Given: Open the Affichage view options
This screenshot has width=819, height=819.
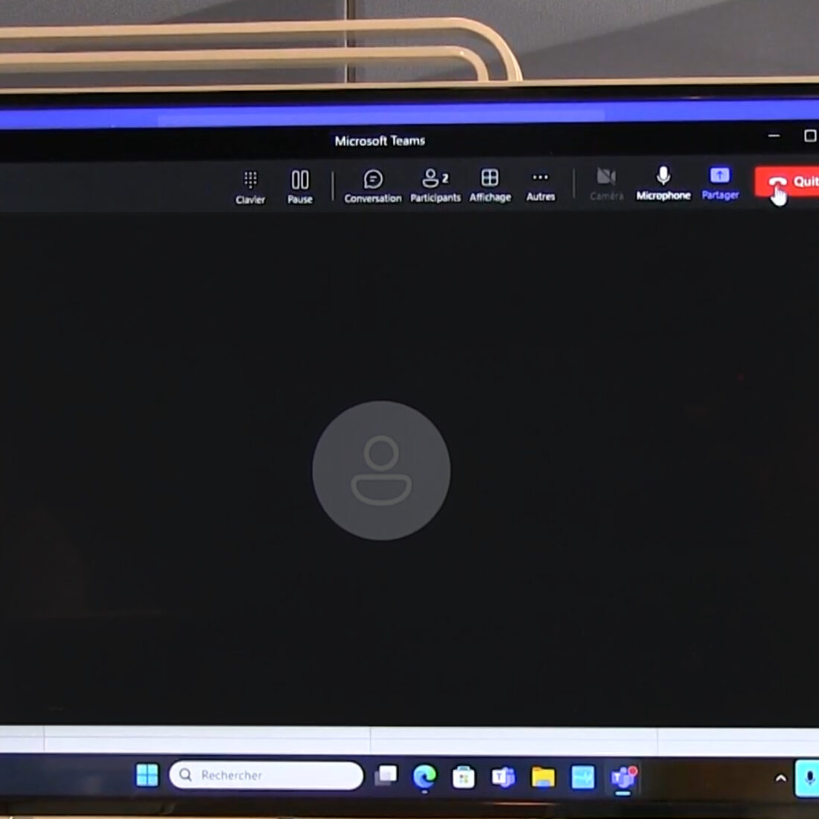Looking at the screenshot, I should pyautogui.click(x=490, y=185).
